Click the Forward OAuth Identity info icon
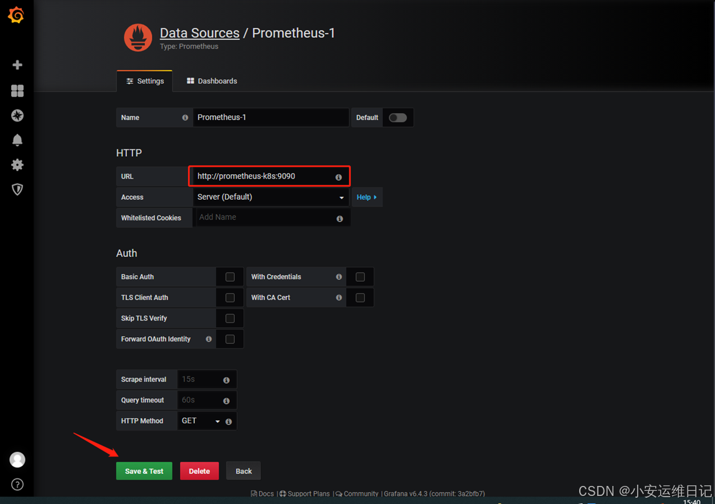The image size is (715, 504). tap(209, 339)
